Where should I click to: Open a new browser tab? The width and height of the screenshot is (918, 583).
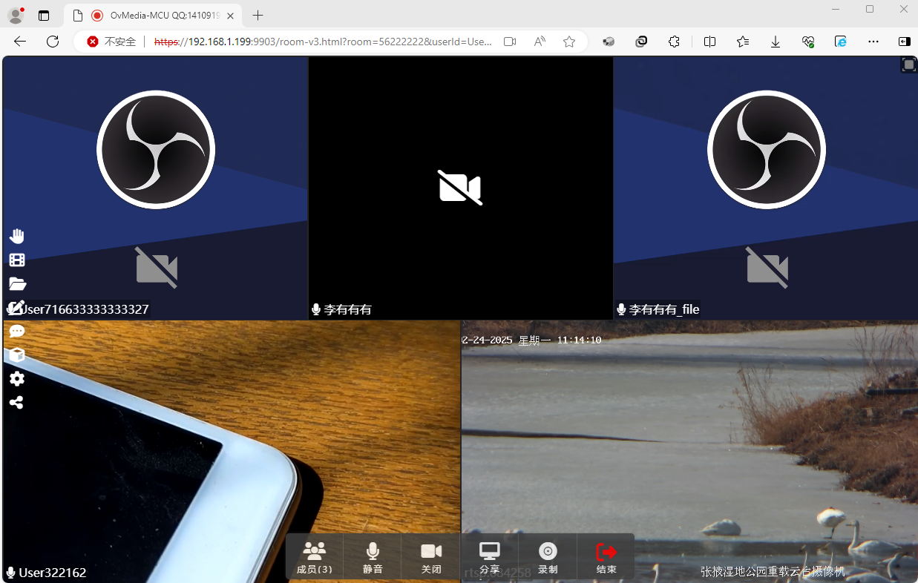258,16
